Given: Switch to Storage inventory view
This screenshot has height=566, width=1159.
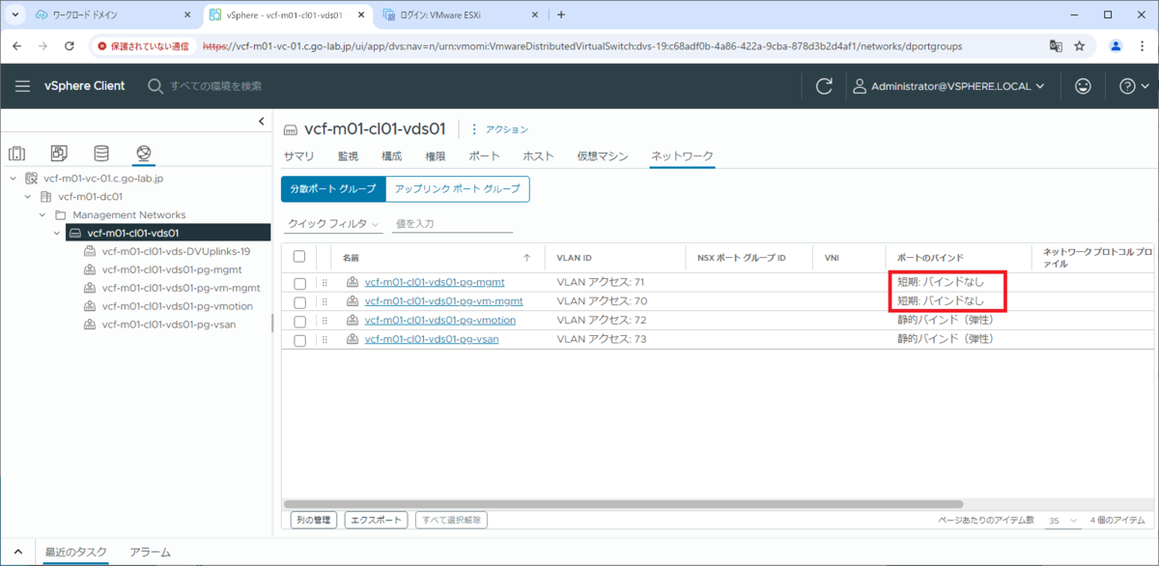Looking at the screenshot, I should [x=101, y=153].
